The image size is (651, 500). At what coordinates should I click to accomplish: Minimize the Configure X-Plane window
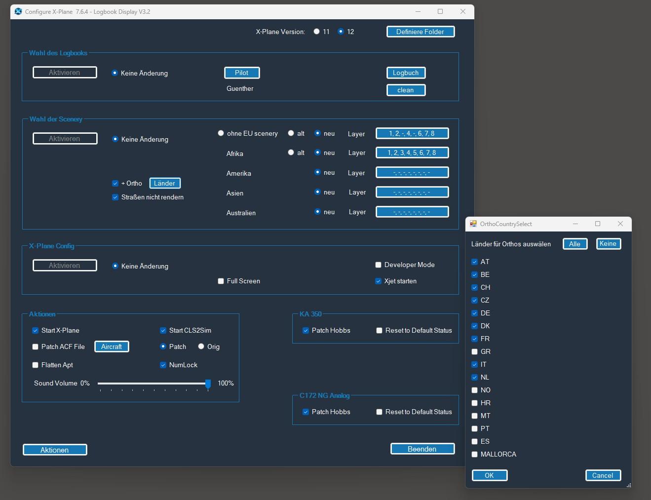[x=418, y=11]
